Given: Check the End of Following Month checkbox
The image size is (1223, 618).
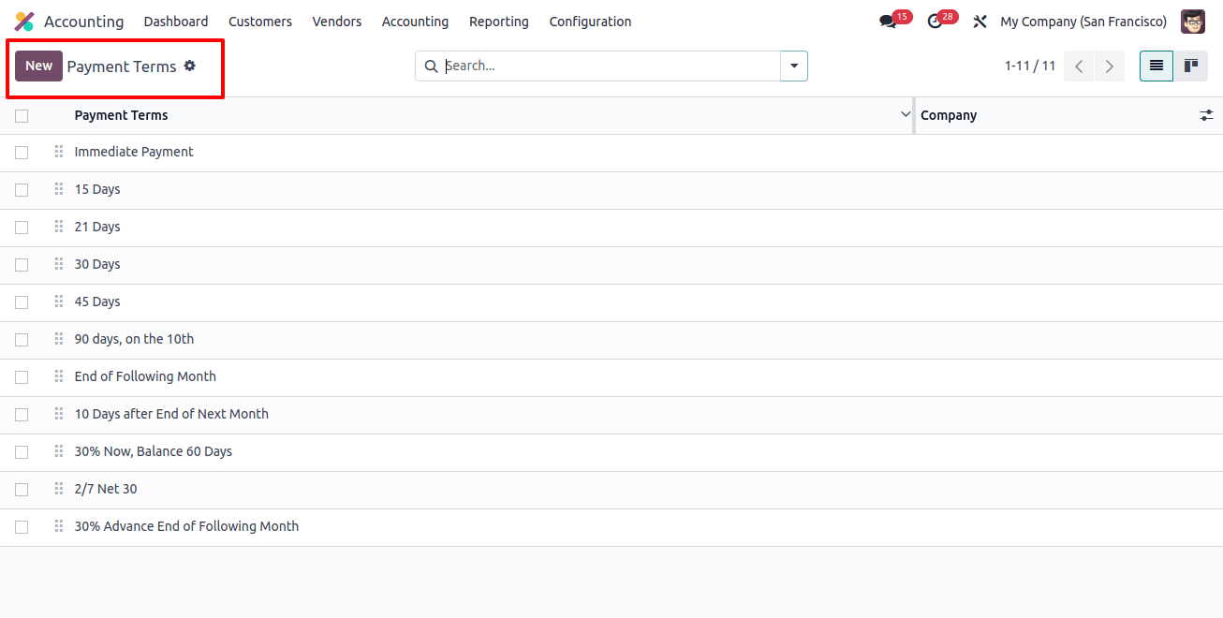Looking at the screenshot, I should pyautogui.click(x=22, y=377).
